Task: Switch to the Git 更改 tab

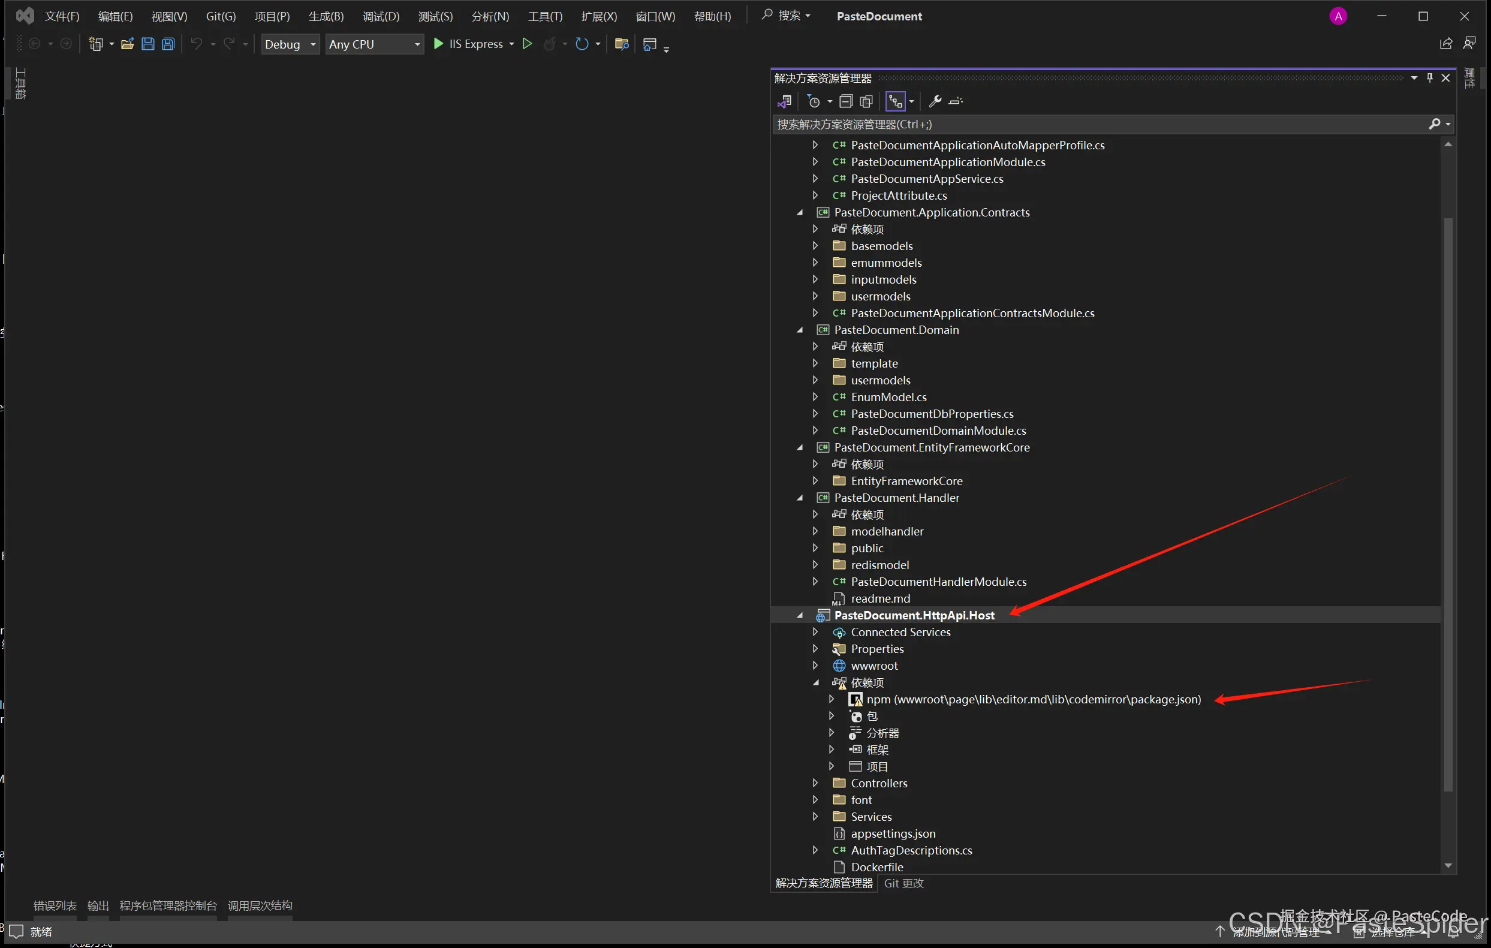Action: coord(903,884)
